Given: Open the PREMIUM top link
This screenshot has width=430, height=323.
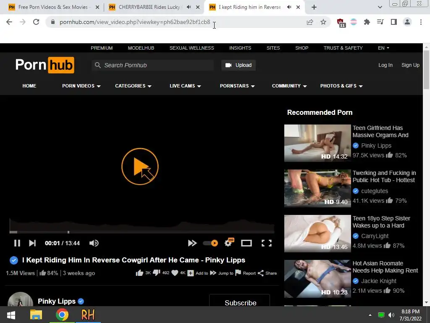Looking at the screenshot, I should pos(102,48).
